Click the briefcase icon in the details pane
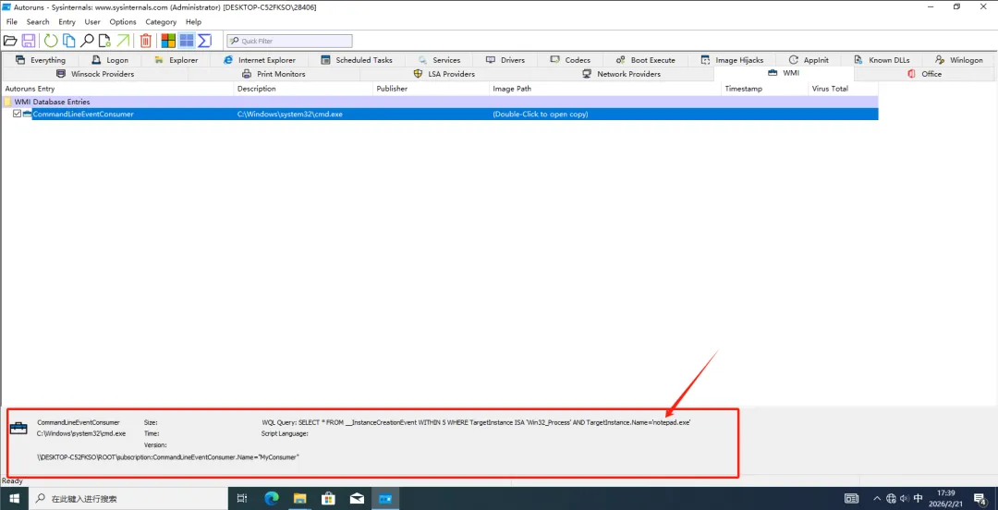This screenshot has height=510, width=998. (18, 428)
